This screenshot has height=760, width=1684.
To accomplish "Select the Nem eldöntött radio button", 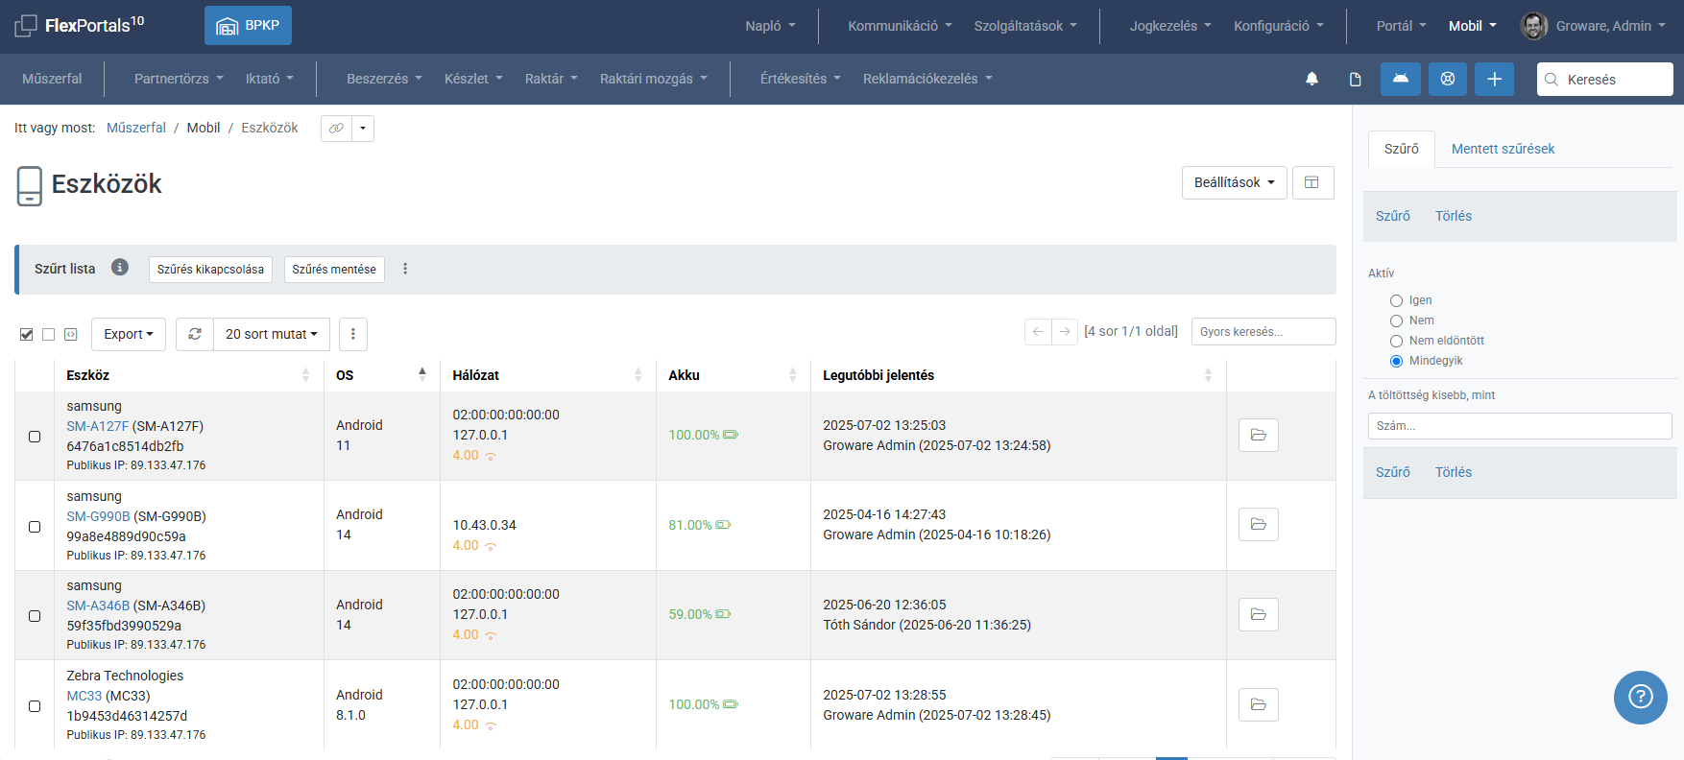I will point(1397,341).
